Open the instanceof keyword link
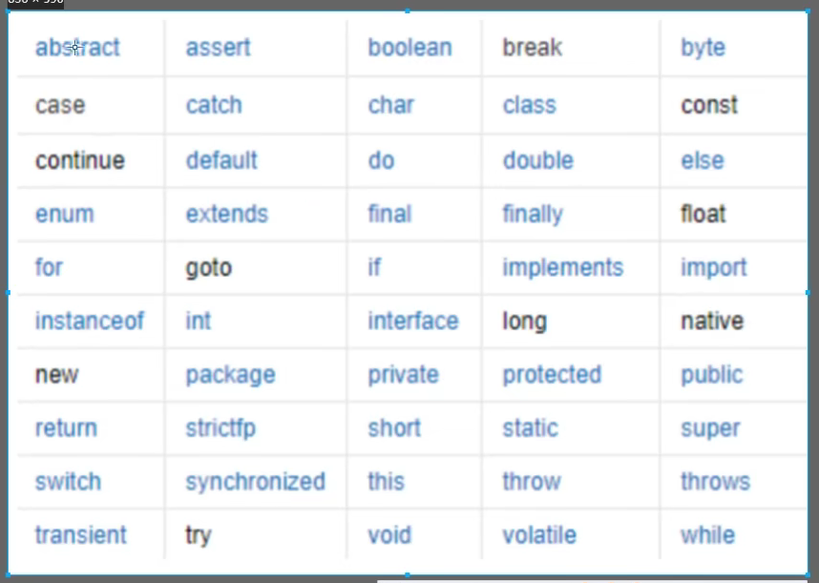 point(90,321)
